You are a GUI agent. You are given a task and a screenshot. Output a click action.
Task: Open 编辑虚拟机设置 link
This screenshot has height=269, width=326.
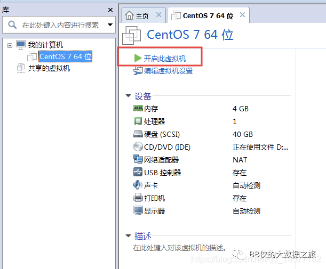(x=168, y=71)
